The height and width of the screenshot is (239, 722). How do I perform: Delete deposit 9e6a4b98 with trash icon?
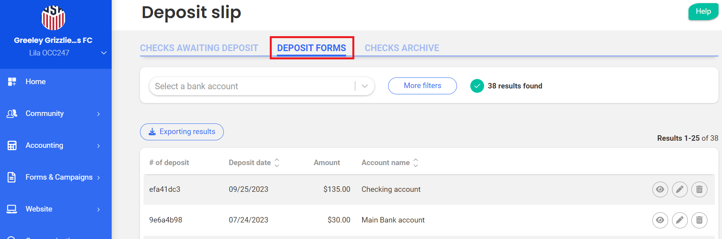tap(699, 220)
